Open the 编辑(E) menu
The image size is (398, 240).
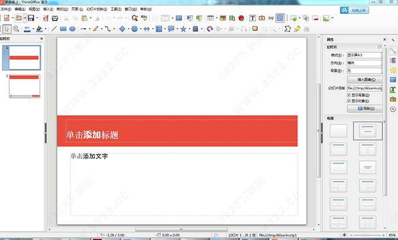tap(20, 9)
